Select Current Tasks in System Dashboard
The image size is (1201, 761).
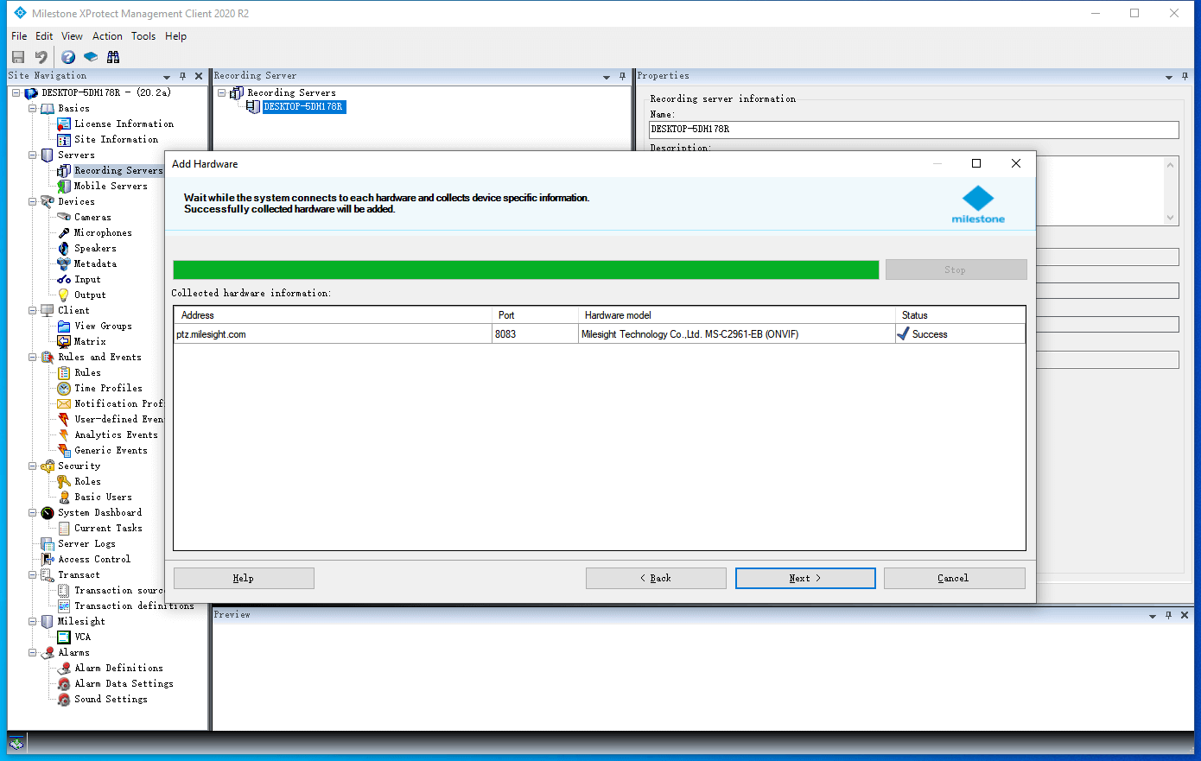coord(108,529)
